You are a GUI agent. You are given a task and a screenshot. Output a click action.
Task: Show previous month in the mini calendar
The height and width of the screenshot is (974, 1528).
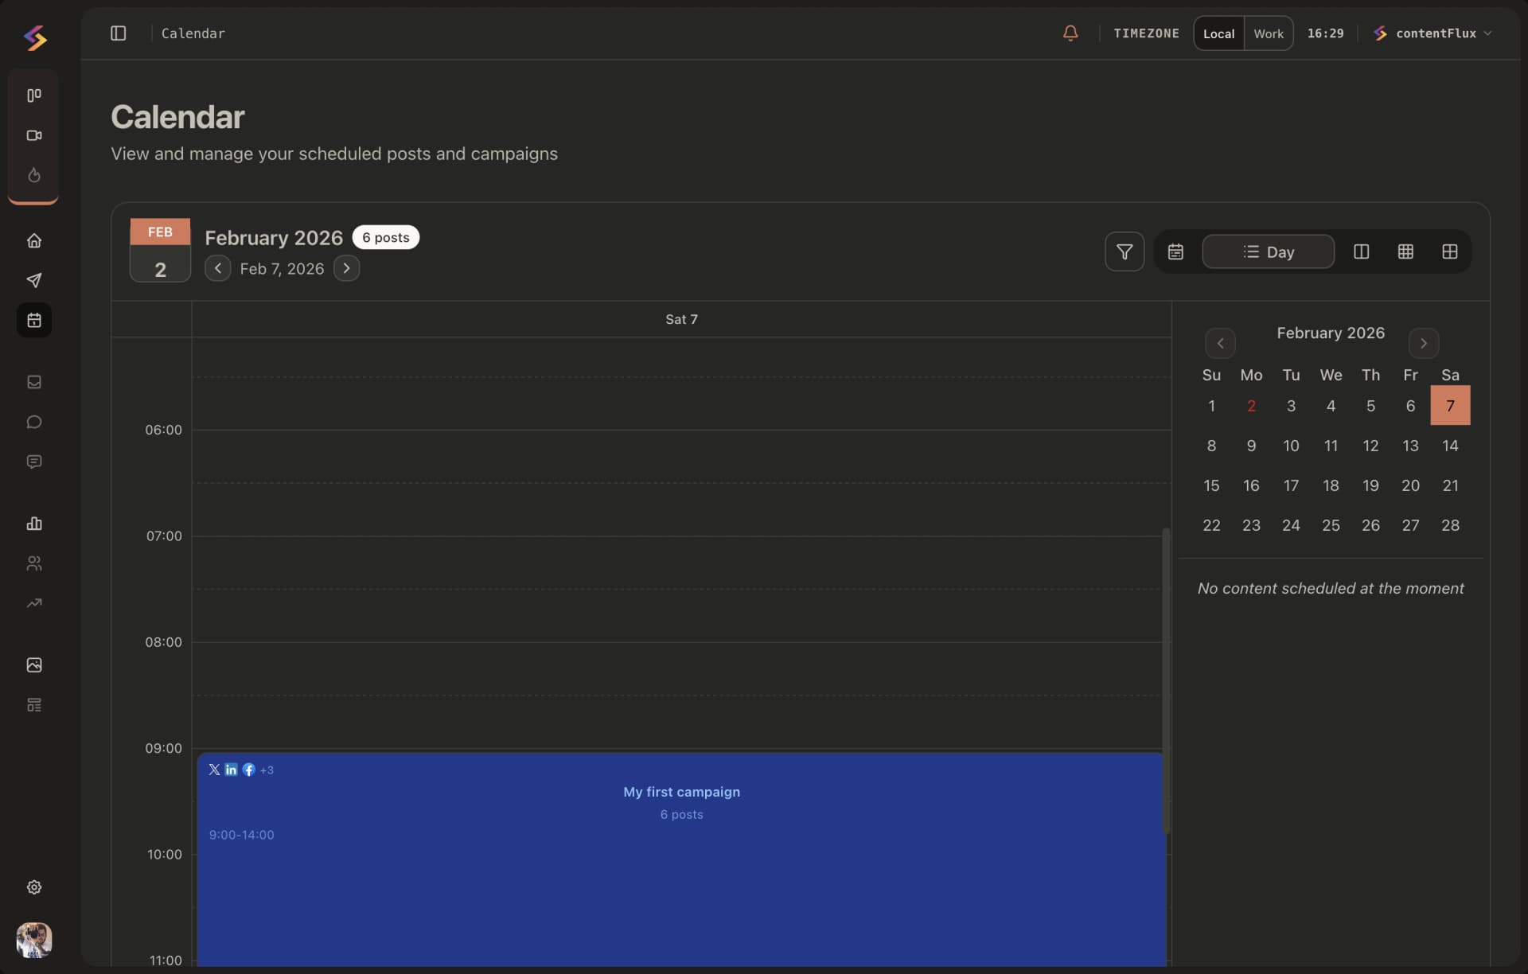pyautogui.click(x=1221, y=343)
